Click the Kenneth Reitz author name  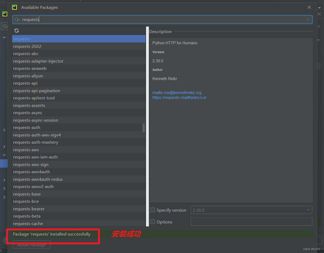coord(165,79)
